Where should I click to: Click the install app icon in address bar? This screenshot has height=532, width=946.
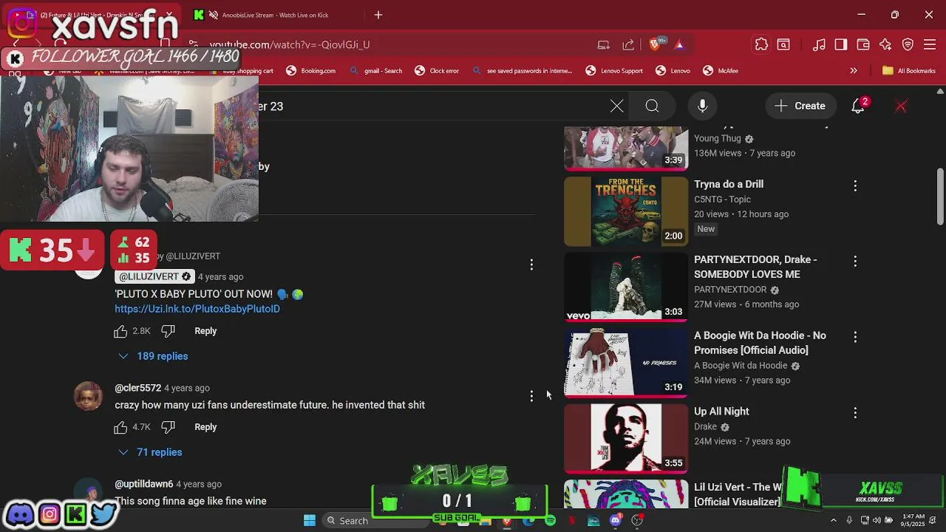[604, 45]
